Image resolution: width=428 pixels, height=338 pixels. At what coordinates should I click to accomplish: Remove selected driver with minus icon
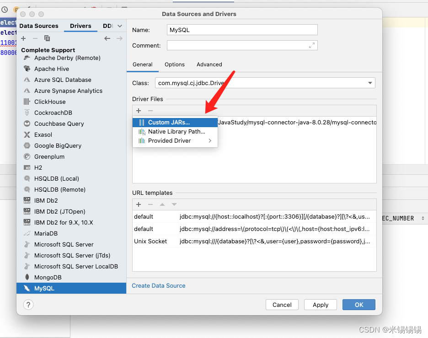[35, 38]
